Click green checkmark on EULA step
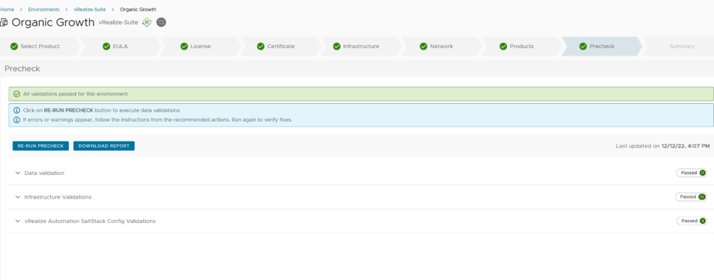Image resolution: width=714 pixels, height=280 pixels. point(107,47)
